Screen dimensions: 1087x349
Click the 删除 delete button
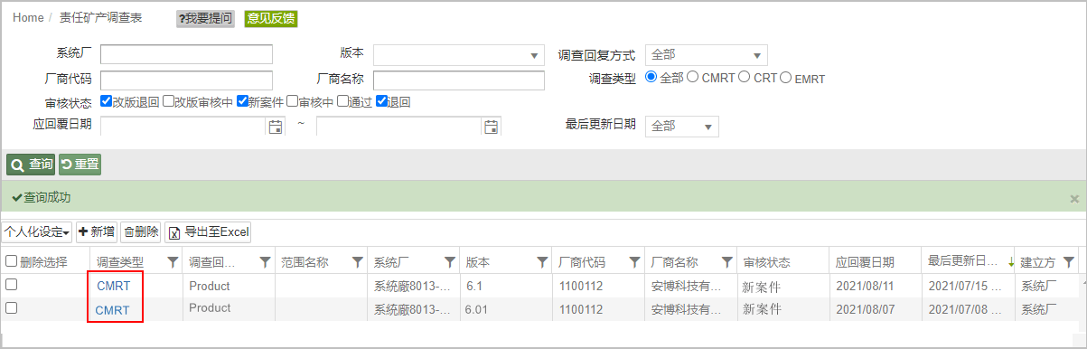pyautogui.click(x=141, y=231)
